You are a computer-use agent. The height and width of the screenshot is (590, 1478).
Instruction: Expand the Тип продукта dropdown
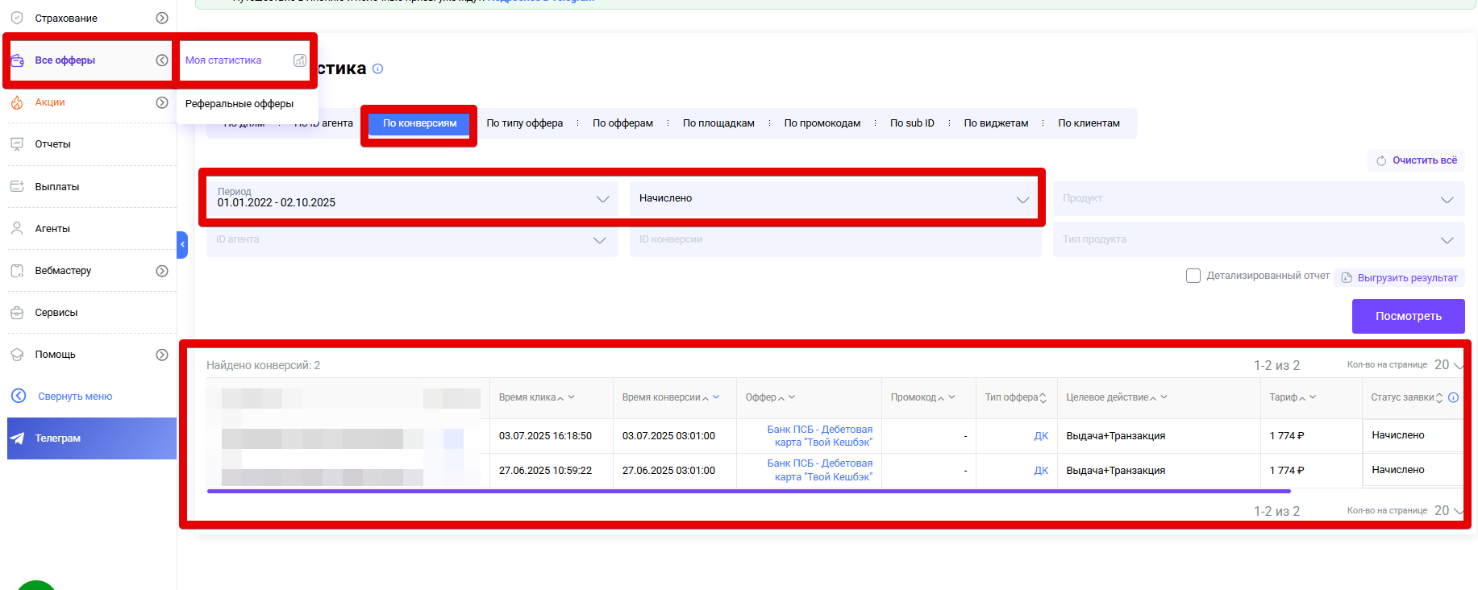coord(1258,240)
